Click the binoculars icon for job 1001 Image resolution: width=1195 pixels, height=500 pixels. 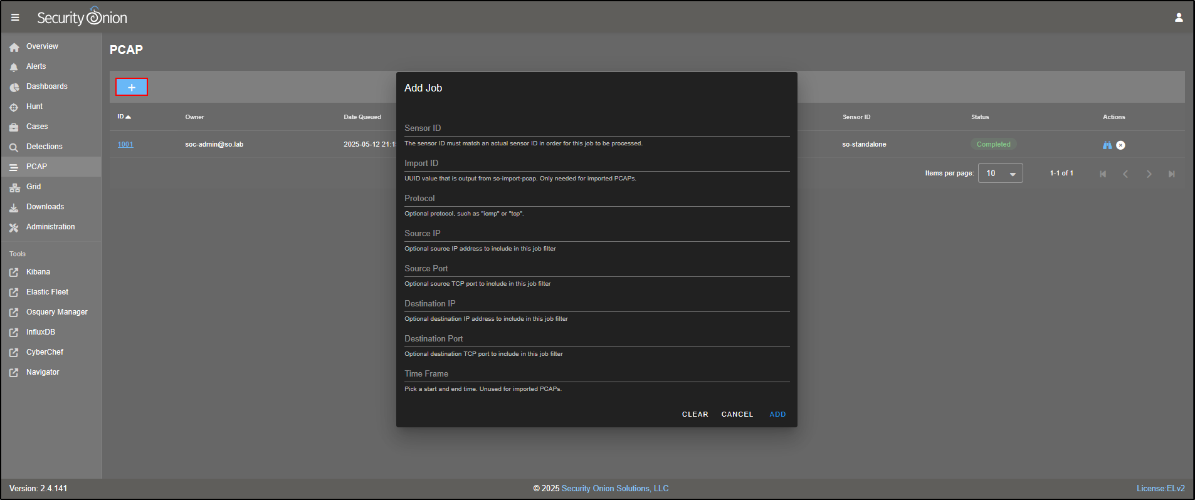1107,145
